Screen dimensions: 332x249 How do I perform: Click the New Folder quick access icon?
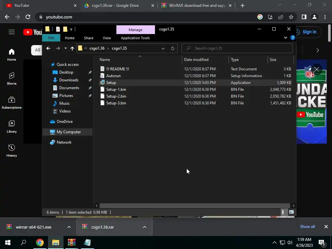click(x=65, y=29)
